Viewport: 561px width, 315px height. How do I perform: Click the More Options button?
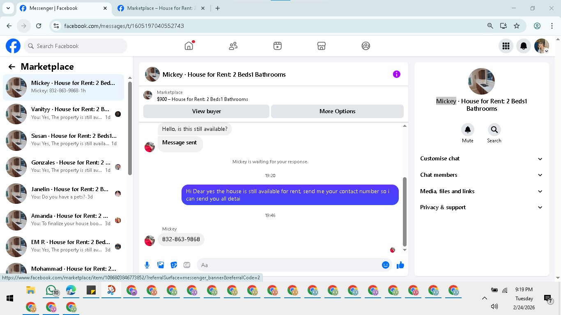337,111
